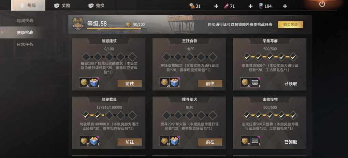
Task: Click the power icon at top right
Action: (322, 4)
